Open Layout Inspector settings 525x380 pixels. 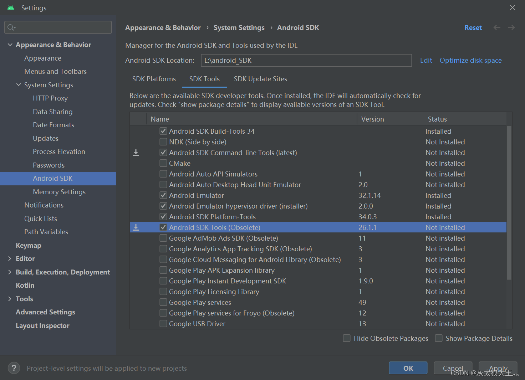coord(42,325)
